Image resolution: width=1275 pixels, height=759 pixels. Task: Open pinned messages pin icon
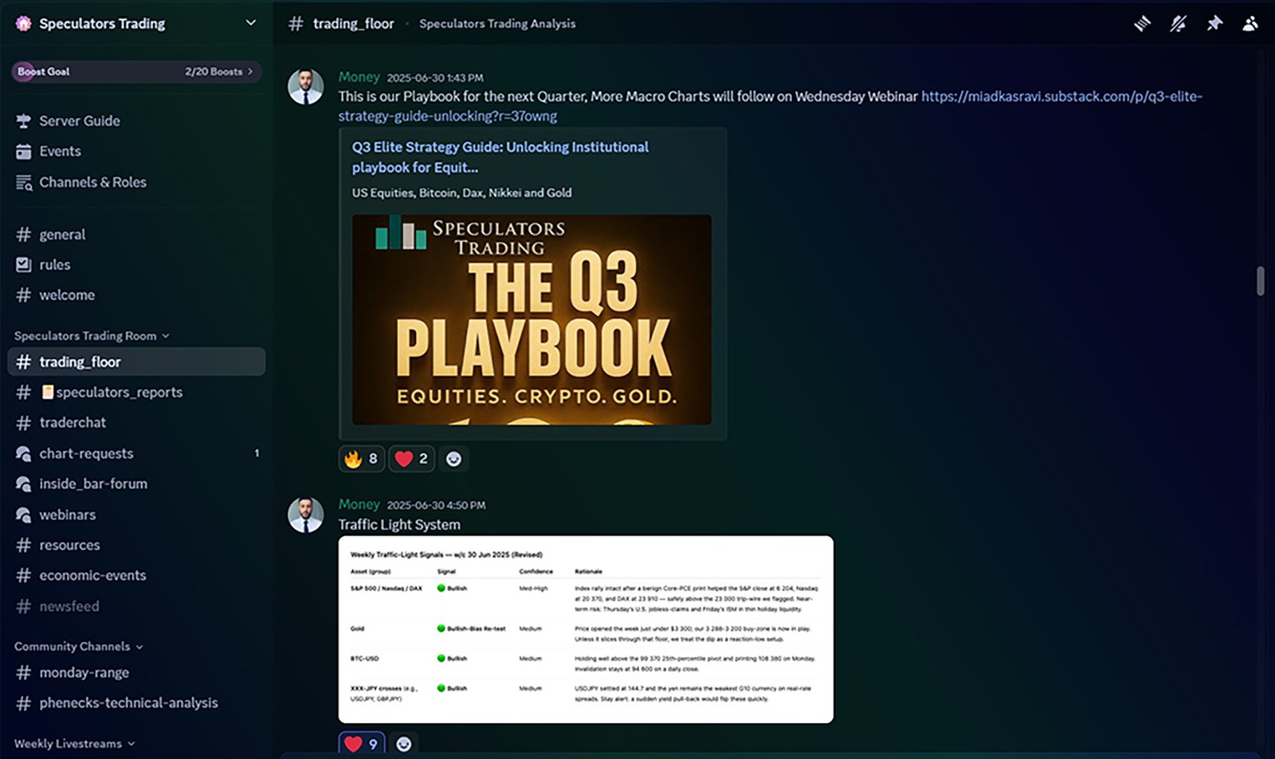pos(1214,24)
